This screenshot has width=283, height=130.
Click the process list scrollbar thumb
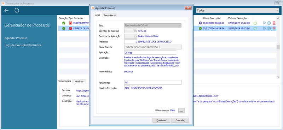278,47
